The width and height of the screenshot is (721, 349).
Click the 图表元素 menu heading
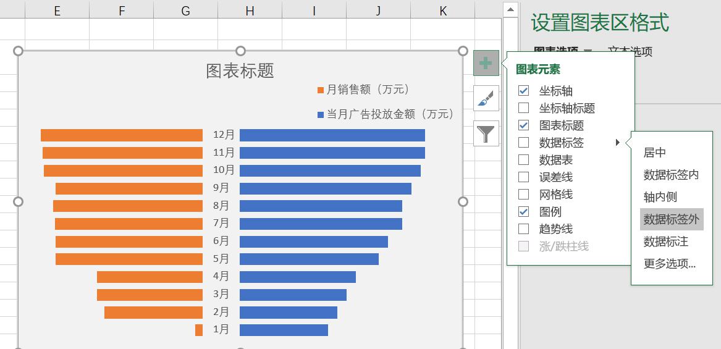click(x=538, y=69)
